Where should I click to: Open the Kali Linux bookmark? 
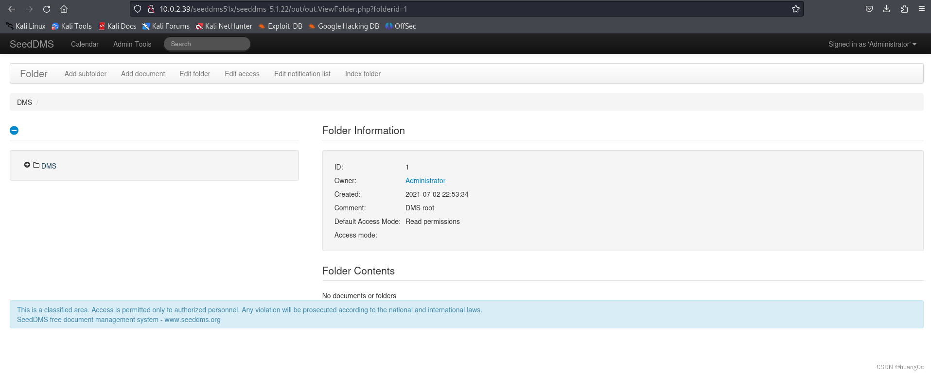point(26,26)
